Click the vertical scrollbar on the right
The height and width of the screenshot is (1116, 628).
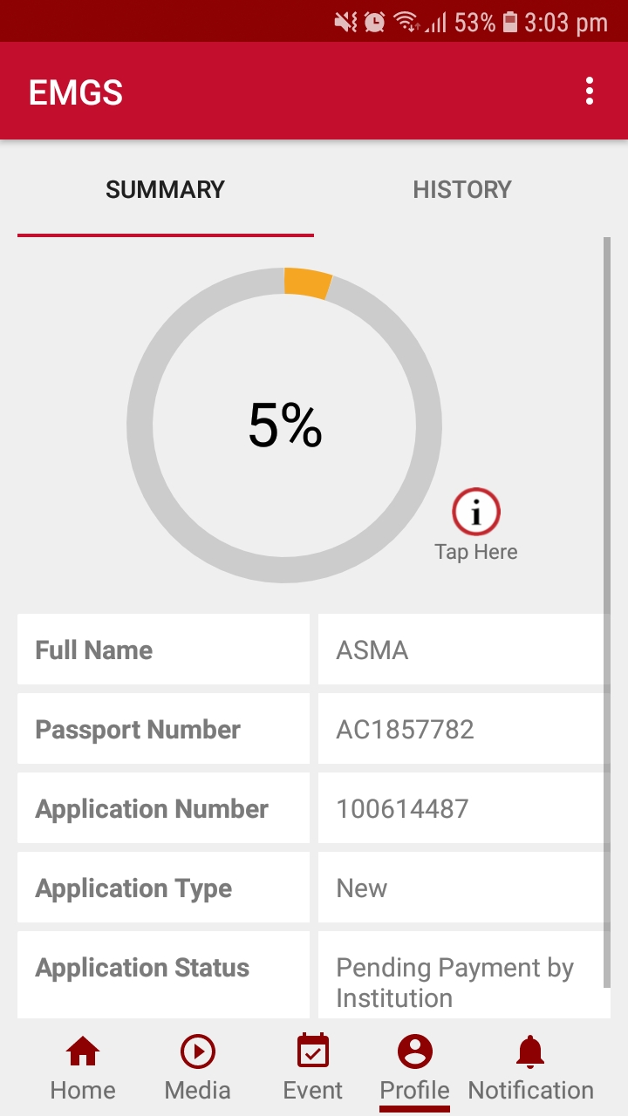pyautogui.click(x=607, y=610)
